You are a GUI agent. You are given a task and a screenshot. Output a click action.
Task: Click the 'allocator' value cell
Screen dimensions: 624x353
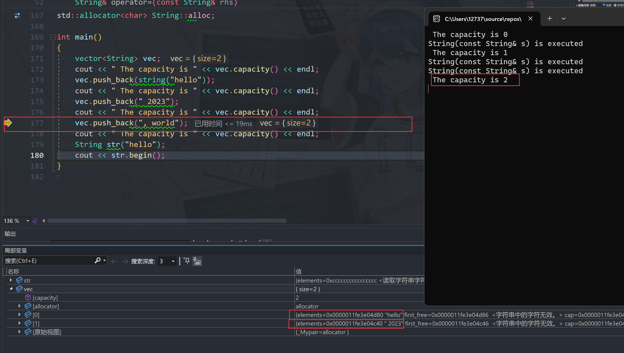click(307, 306)
